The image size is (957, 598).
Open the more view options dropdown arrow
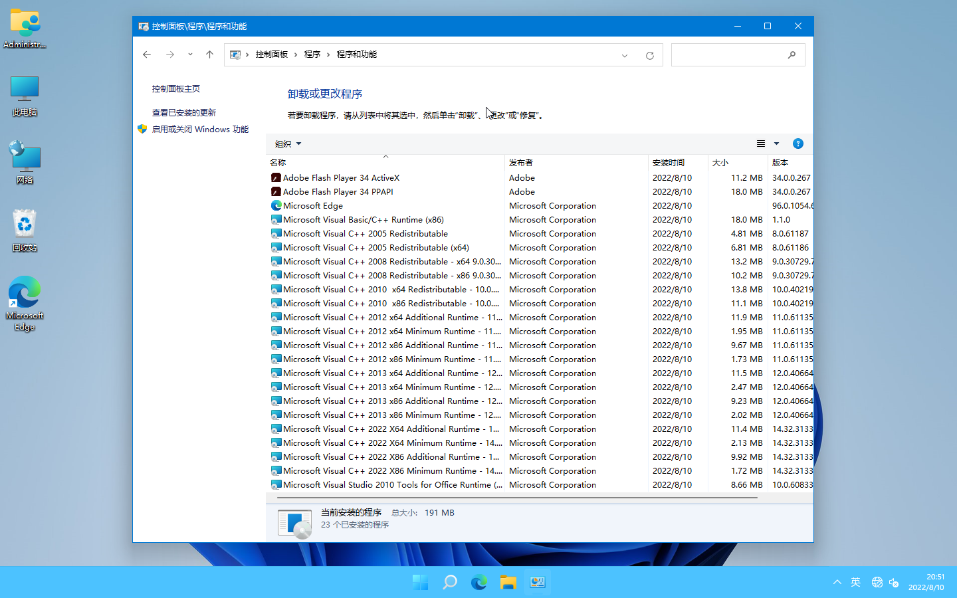776,144
